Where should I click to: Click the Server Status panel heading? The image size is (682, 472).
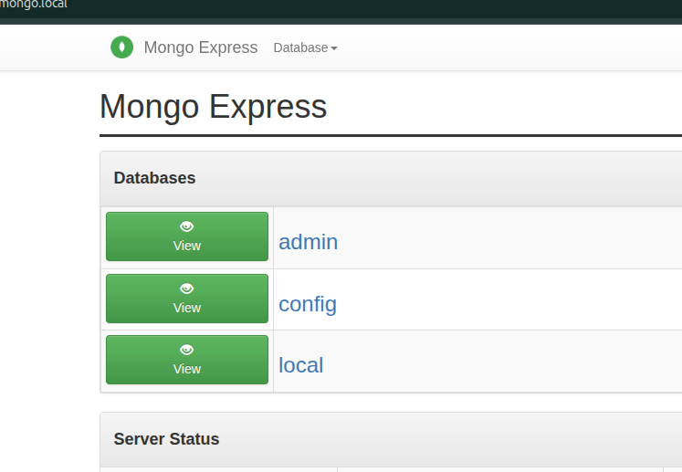click(166, 439)
